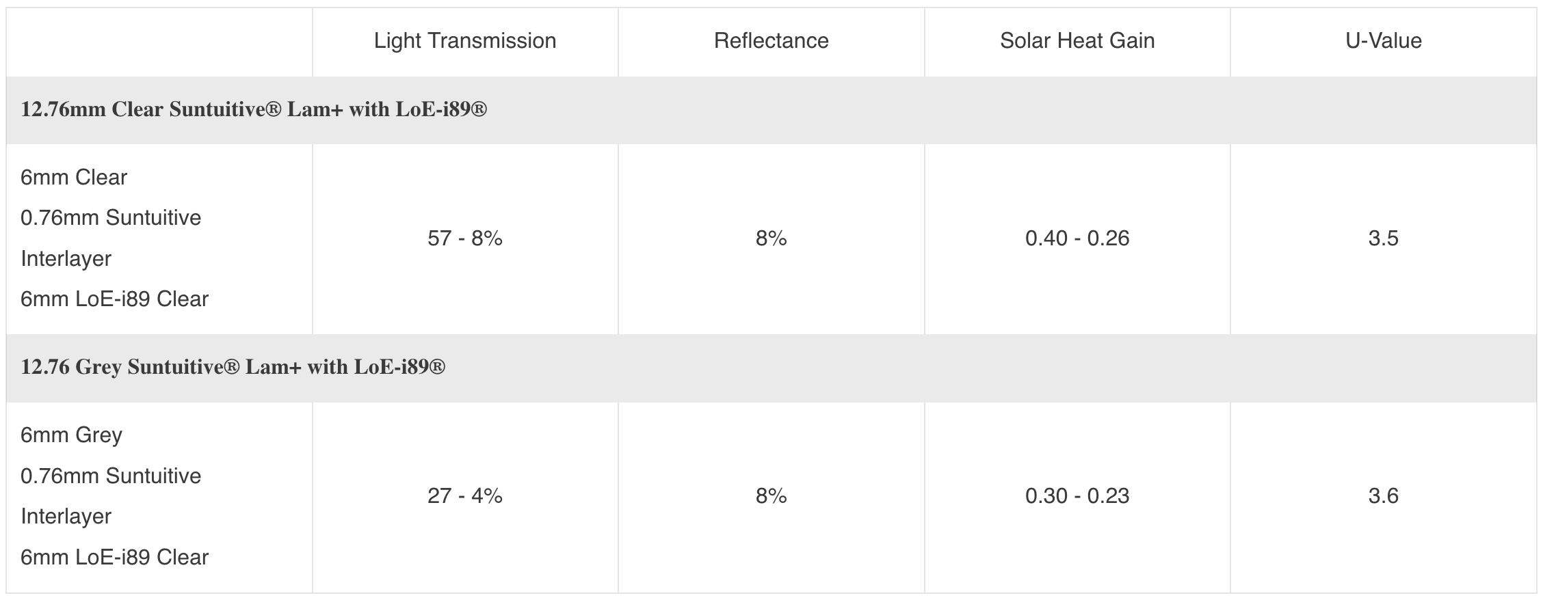The image size is (1543, 600).
Task: Select 6mm LoE-i89 Clear in Clear section
Action: pos(114,299)
